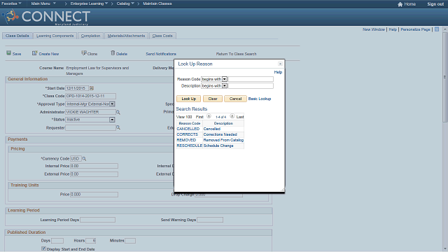Click Sign out link

click(435, 4)
